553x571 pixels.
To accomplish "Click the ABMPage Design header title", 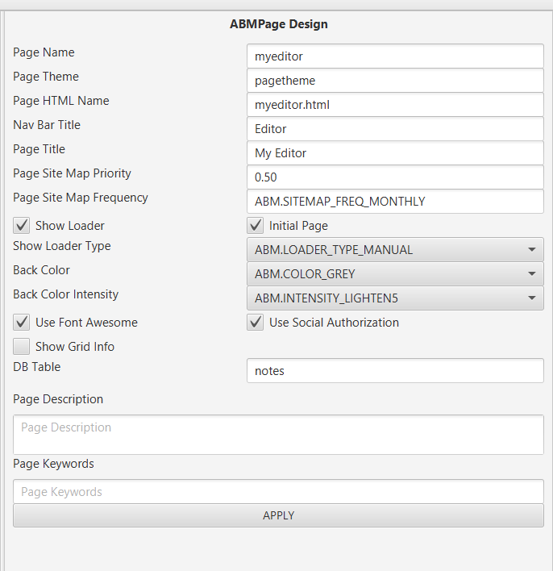I will point(279,24).
